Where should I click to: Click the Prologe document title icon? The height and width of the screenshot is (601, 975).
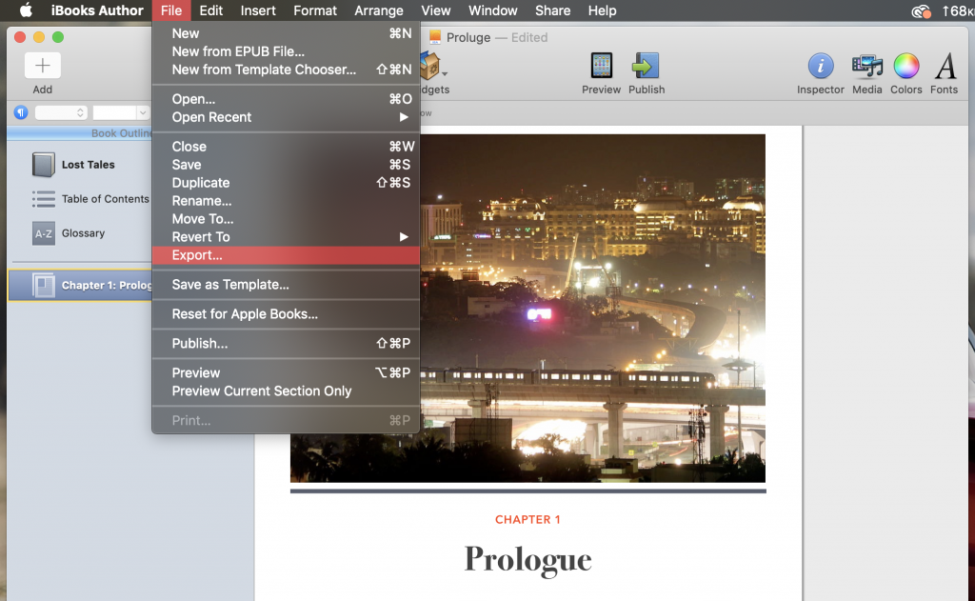pos(434,37)
